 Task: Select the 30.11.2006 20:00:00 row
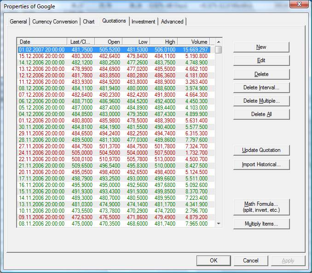(116, 127)
